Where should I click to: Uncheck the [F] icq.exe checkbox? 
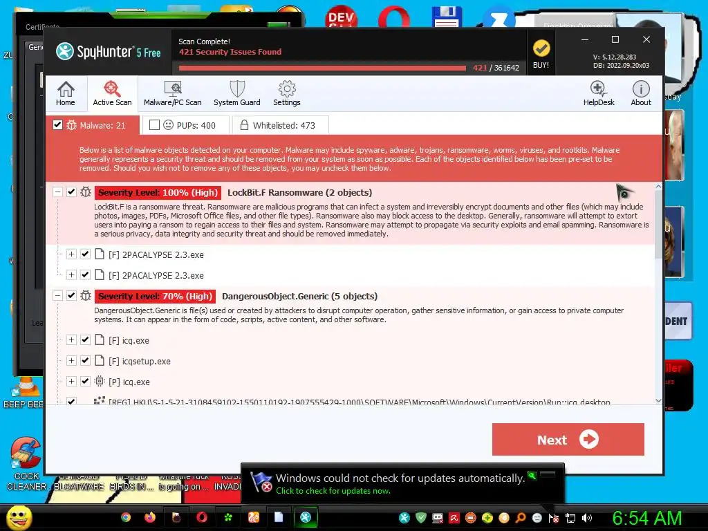[85, 340]
